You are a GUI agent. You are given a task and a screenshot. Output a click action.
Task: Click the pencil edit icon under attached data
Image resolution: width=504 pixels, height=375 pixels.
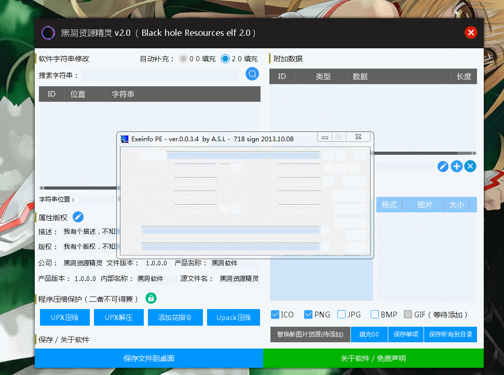click(x=443, y=166)
